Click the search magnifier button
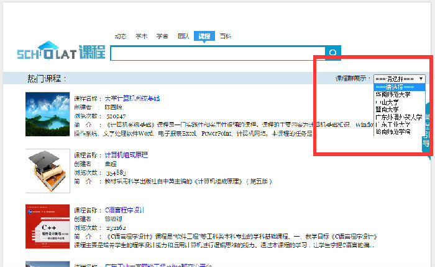Screen dimensions: 435x267 (x=333, y=53)
